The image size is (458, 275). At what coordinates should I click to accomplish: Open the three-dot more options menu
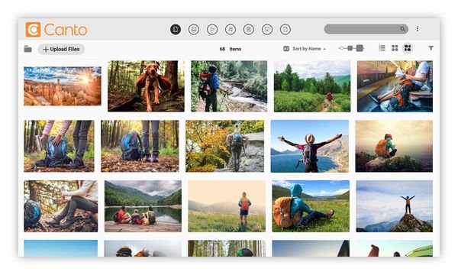pos(417,28)
